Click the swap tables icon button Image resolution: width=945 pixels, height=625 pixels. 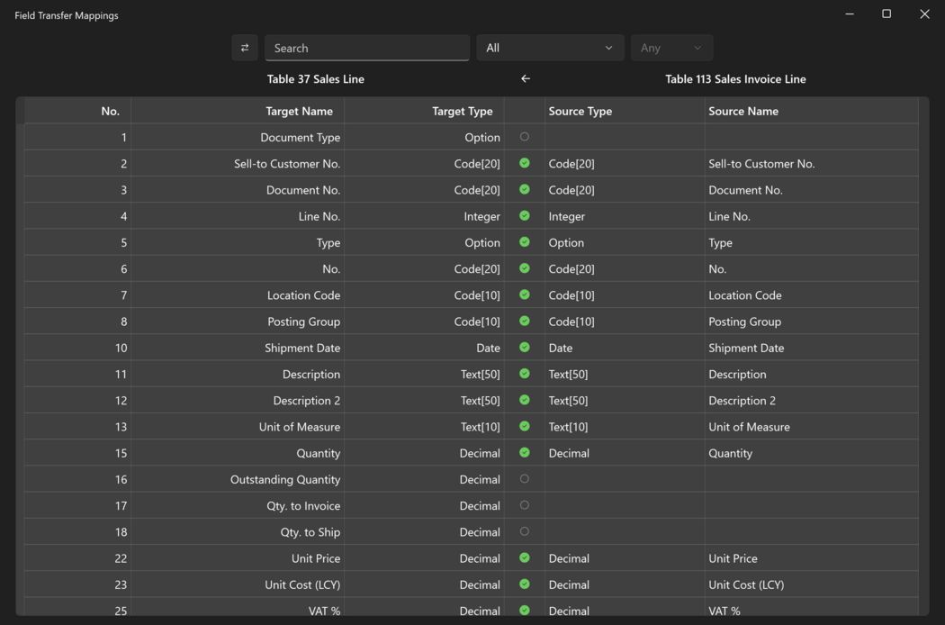[245, 48]
